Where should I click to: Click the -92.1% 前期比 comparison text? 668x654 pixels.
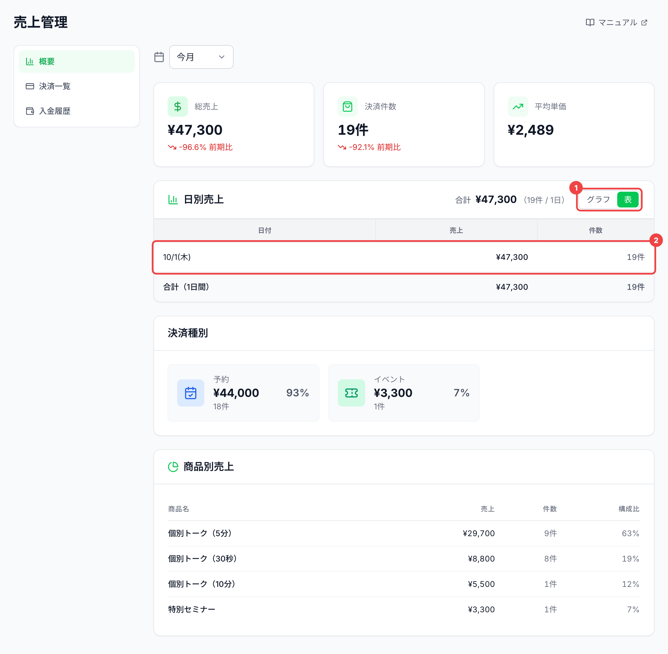[375, 147]
